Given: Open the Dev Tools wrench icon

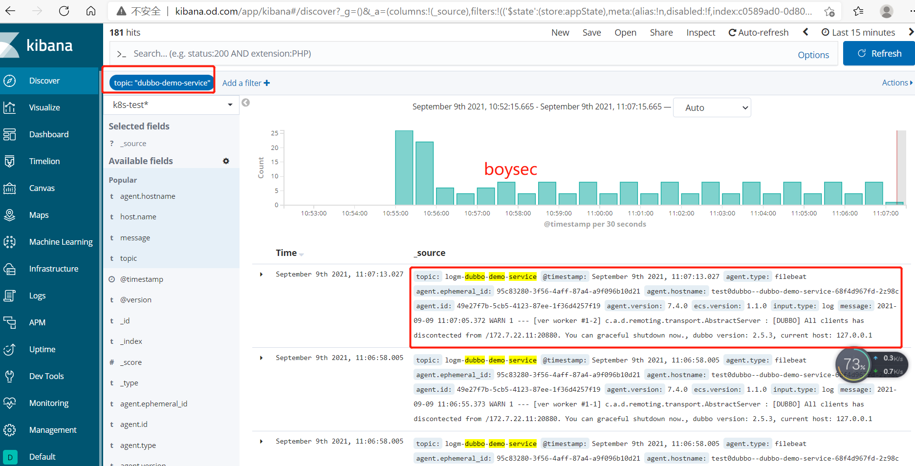Looking at the screenshot, I should (x=10, y=376).
